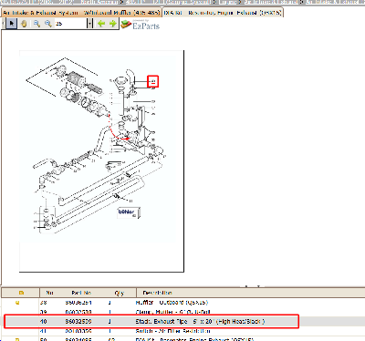This screenshot has height=341, width=365.
Task: Click the icon column header of the parts table
Action: [21, 293]
